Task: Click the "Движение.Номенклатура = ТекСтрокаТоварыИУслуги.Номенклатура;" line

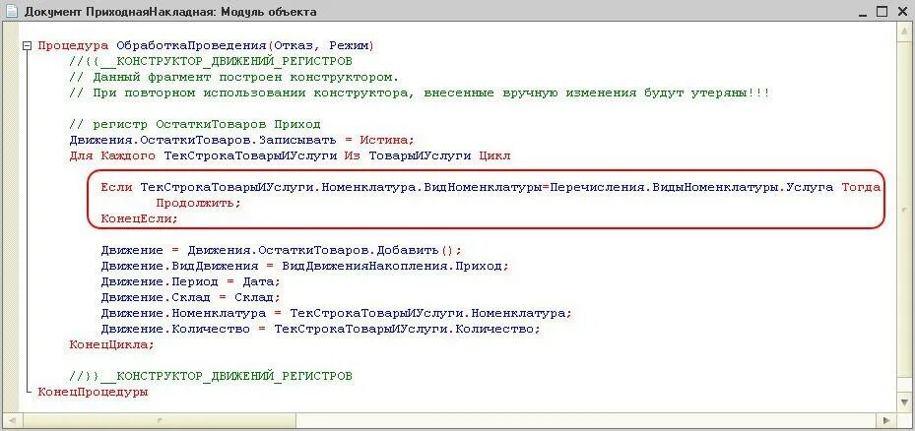Action: pyautogui.click(x=336, y=313)
